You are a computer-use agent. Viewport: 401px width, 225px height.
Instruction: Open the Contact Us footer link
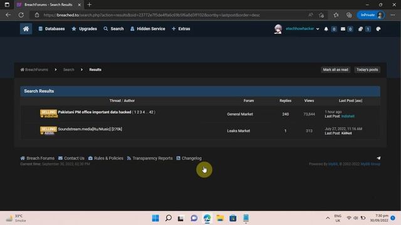coord(71,158)
